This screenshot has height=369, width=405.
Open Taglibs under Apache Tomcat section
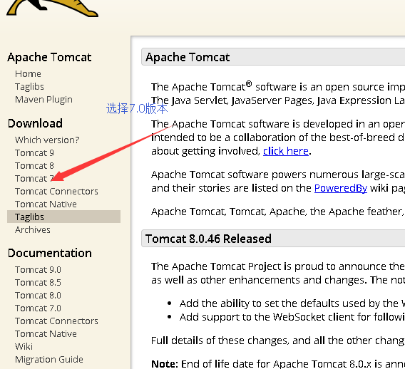point(29,87)
